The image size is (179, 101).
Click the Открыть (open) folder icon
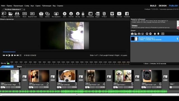[10, 14]
